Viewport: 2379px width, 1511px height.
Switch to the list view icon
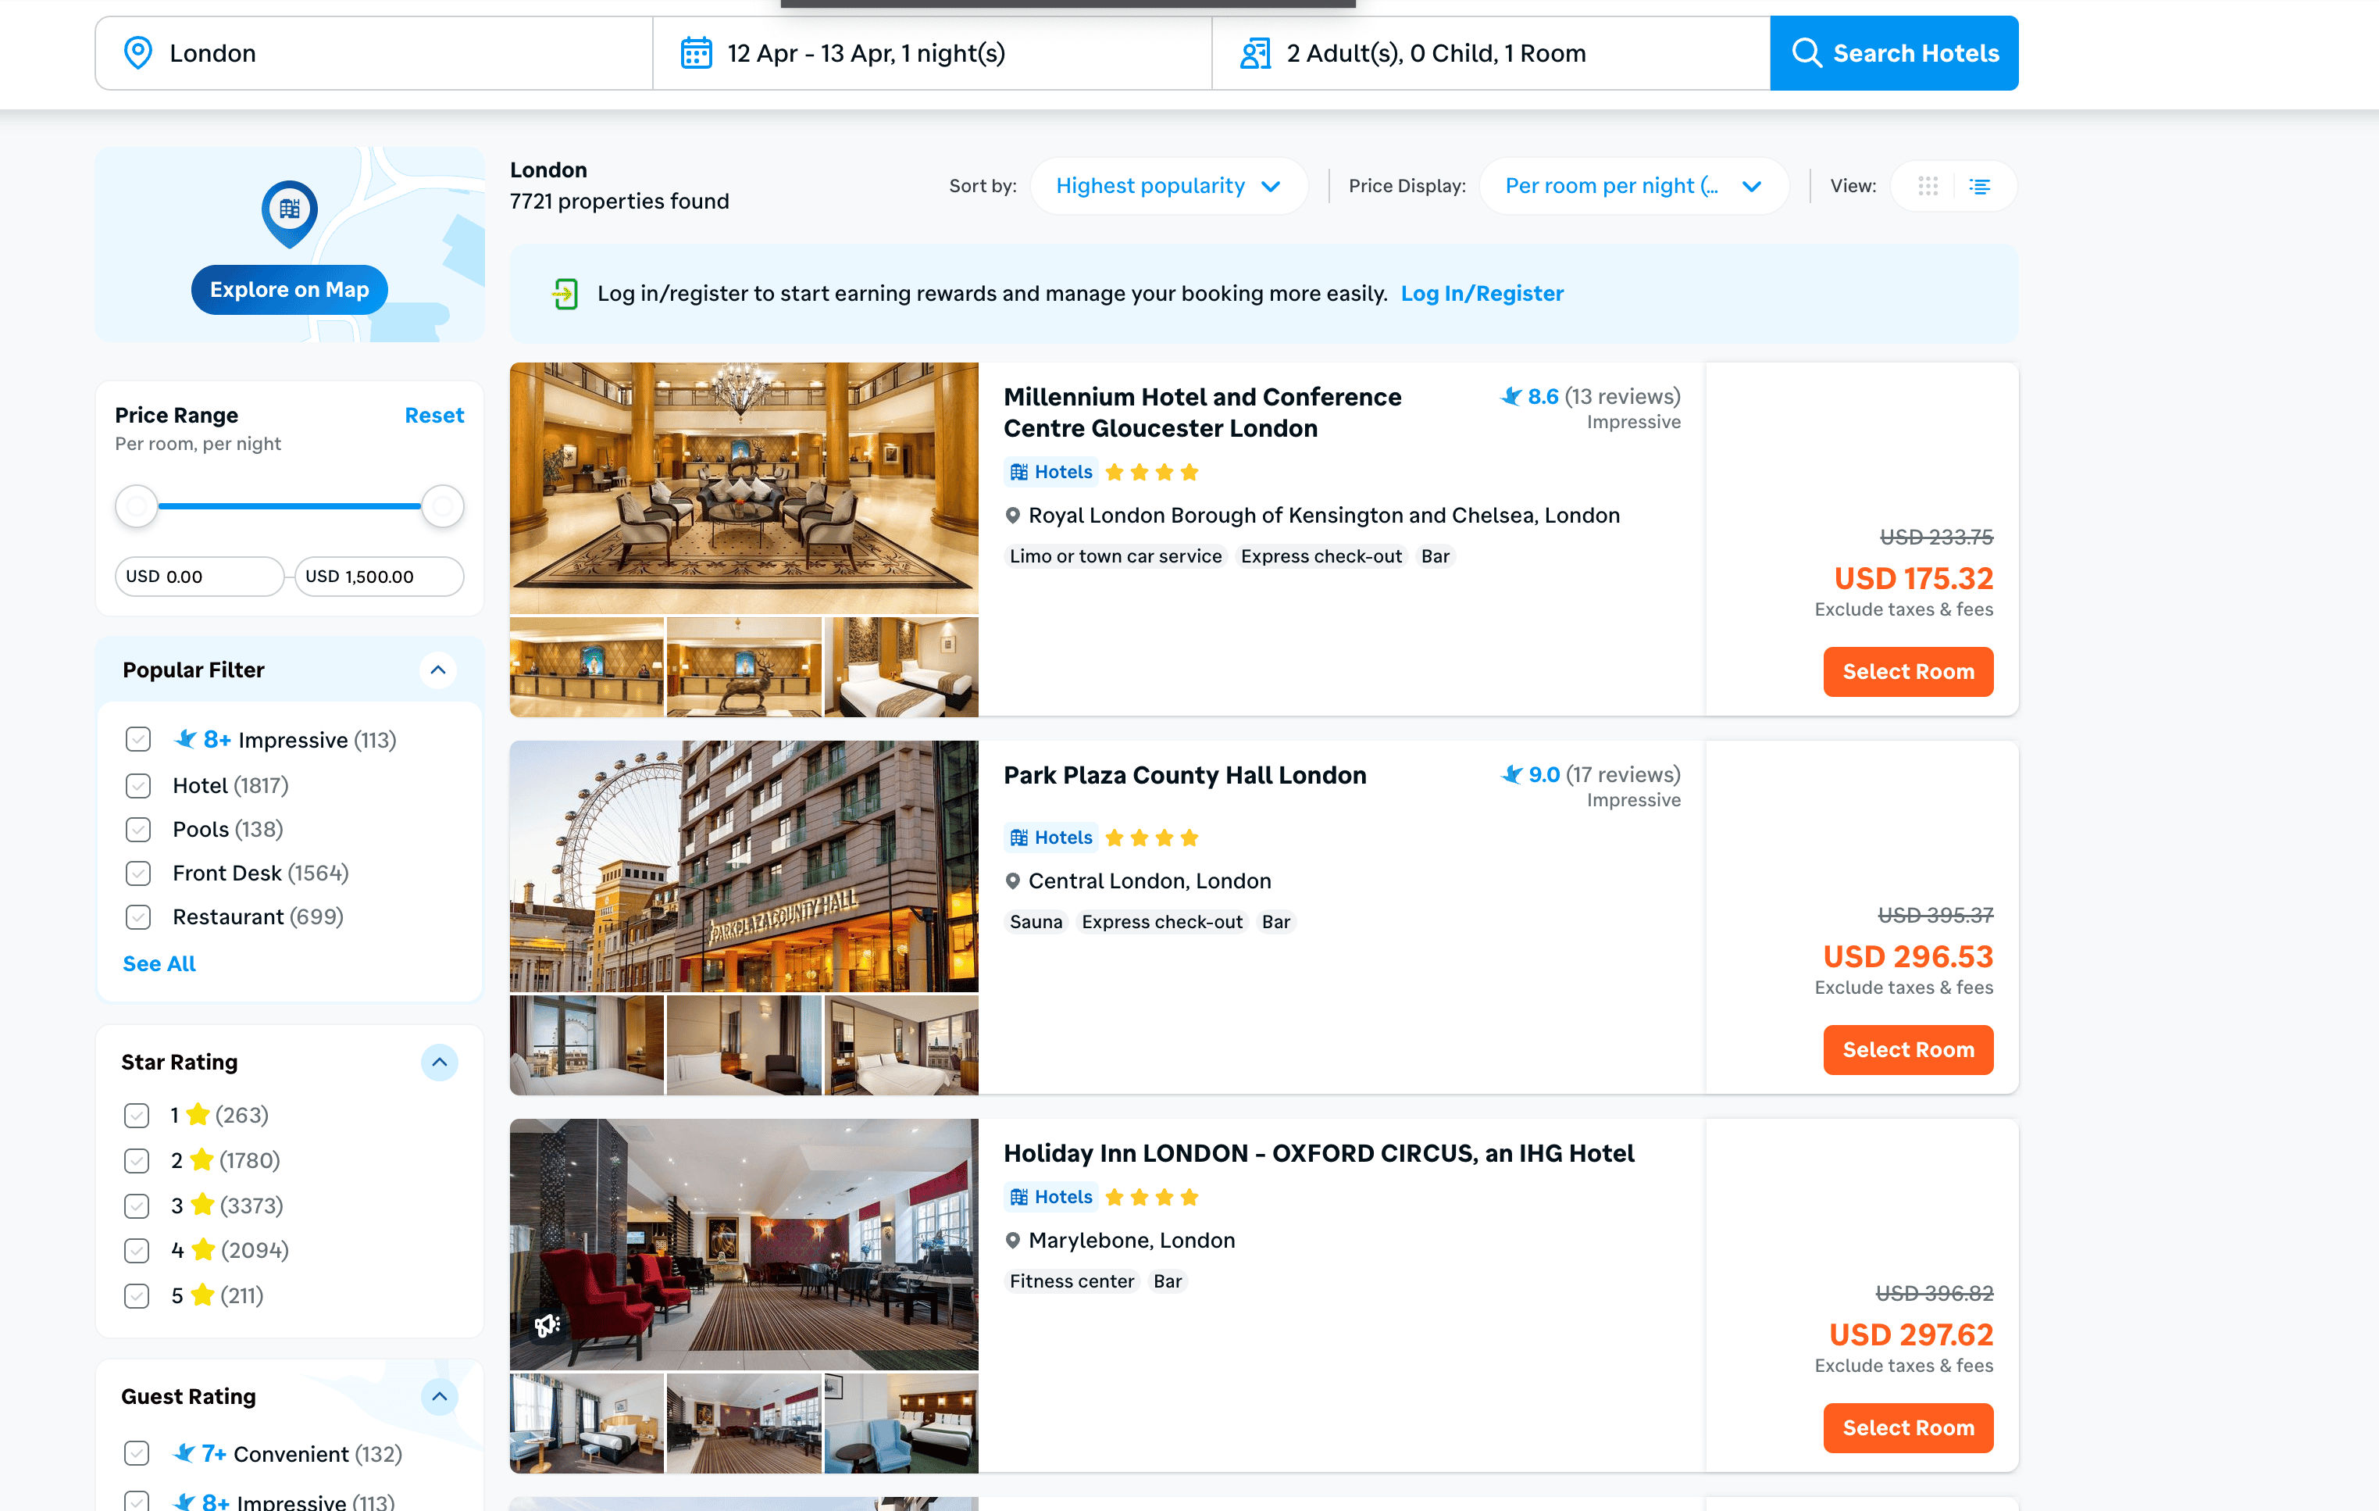point(1979,186)
